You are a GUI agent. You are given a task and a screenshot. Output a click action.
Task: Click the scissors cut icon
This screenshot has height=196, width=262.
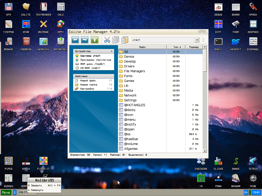107,40
